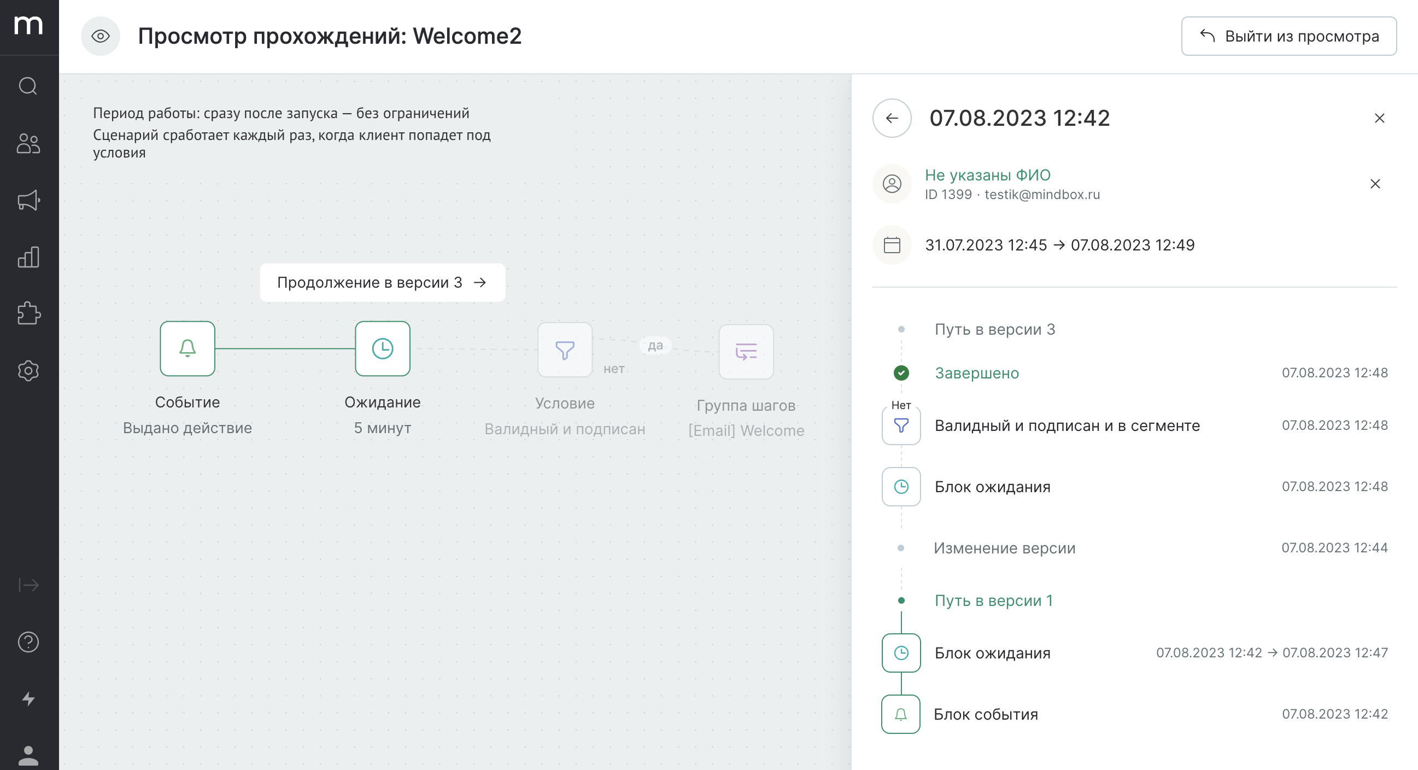Click the нет branch label

tap(614, 369)
